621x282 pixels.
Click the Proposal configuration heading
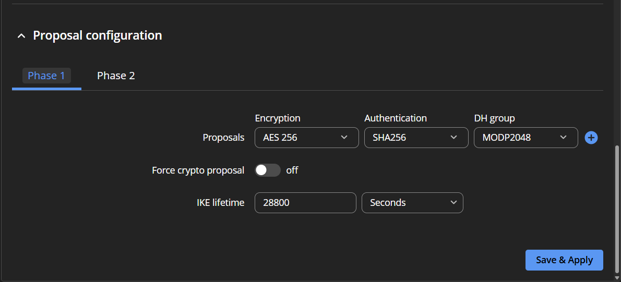[x=98, y=35]
